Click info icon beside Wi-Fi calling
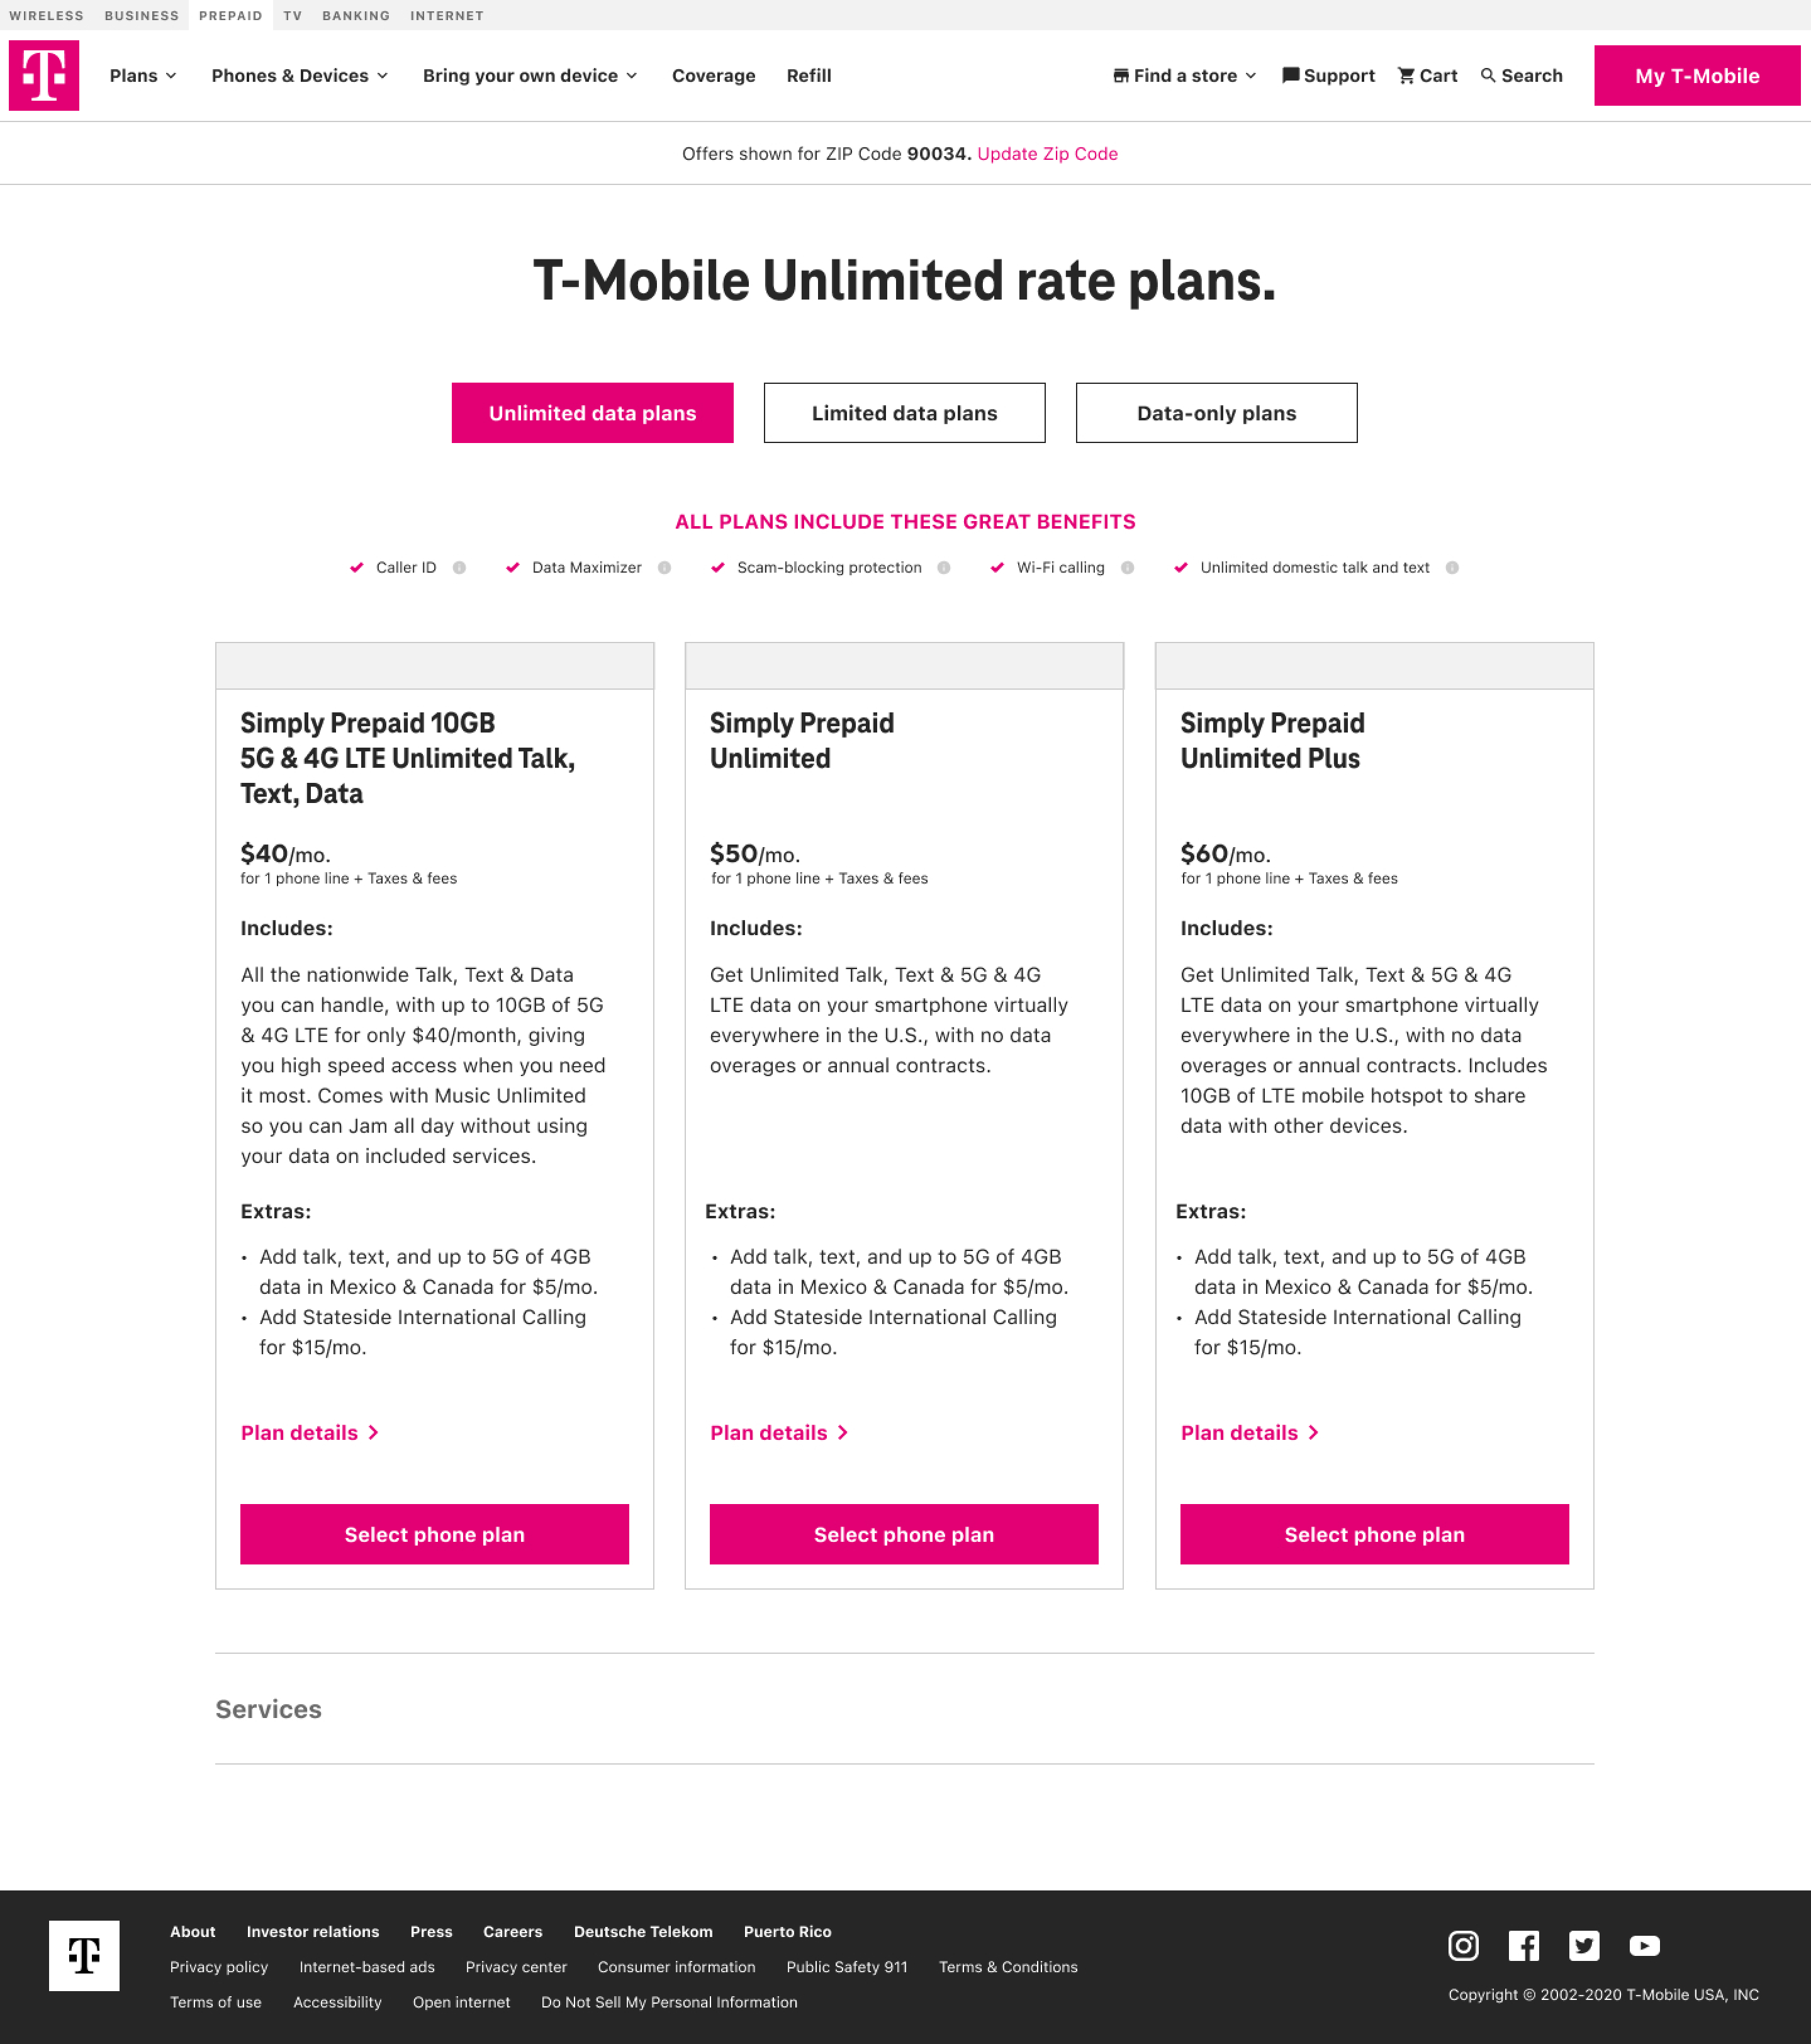Image resolution: width=1811 pixels, height=2044 pixels. coord(1127,567)
